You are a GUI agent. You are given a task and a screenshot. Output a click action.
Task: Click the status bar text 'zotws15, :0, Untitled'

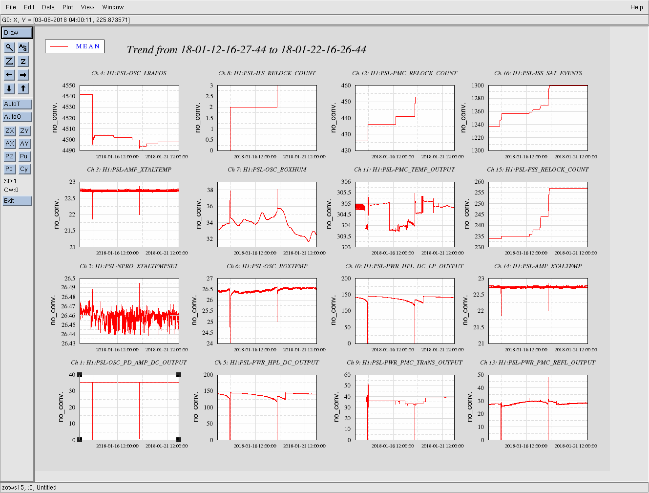(x=29, y=488)
